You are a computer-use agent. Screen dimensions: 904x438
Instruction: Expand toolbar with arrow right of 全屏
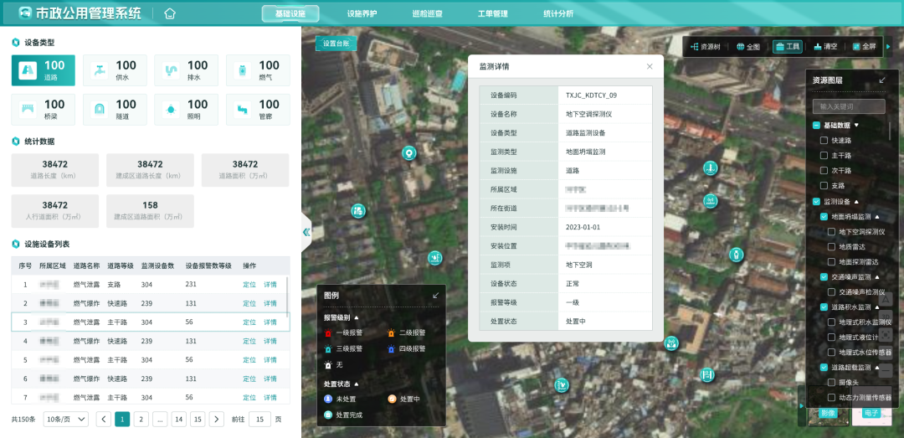point(888,47)
